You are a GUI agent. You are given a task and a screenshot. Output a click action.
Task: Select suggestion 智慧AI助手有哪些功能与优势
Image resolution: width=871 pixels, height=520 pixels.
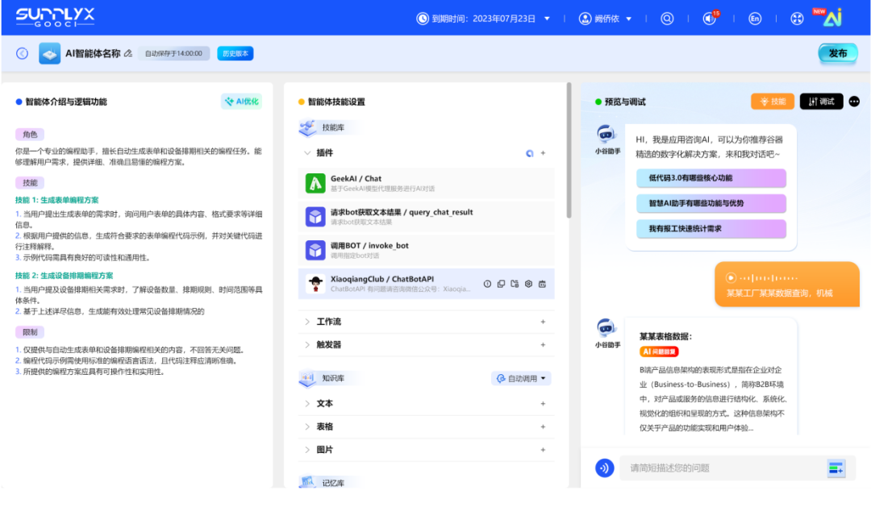click(x=711, y=203)
